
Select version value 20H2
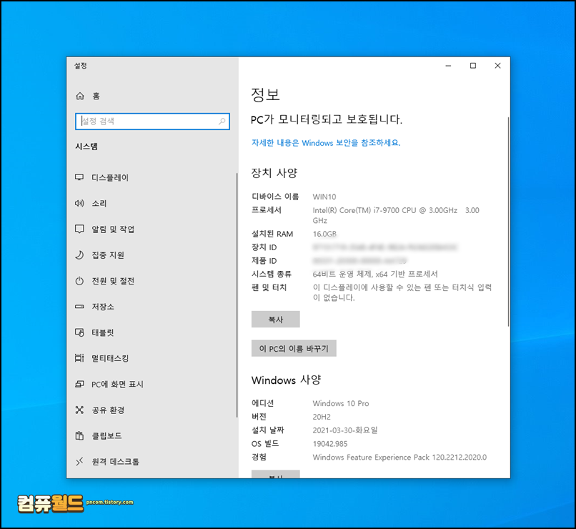click(322, 417)
